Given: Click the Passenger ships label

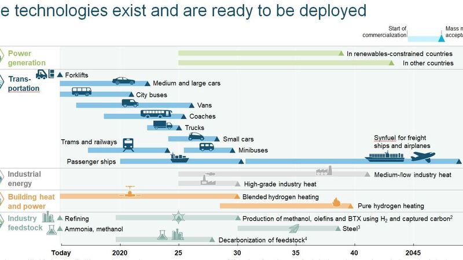Looking at the screenshot, I should point(91,162).
